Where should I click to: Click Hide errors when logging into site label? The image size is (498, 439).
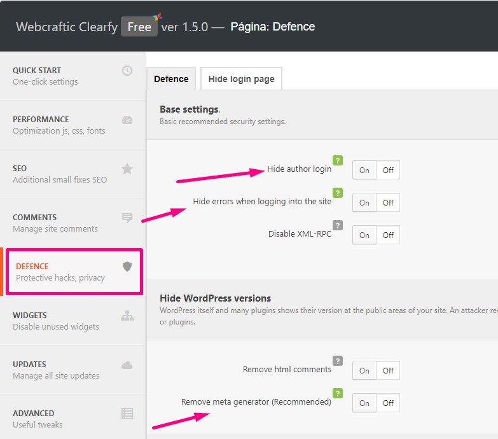262,202
